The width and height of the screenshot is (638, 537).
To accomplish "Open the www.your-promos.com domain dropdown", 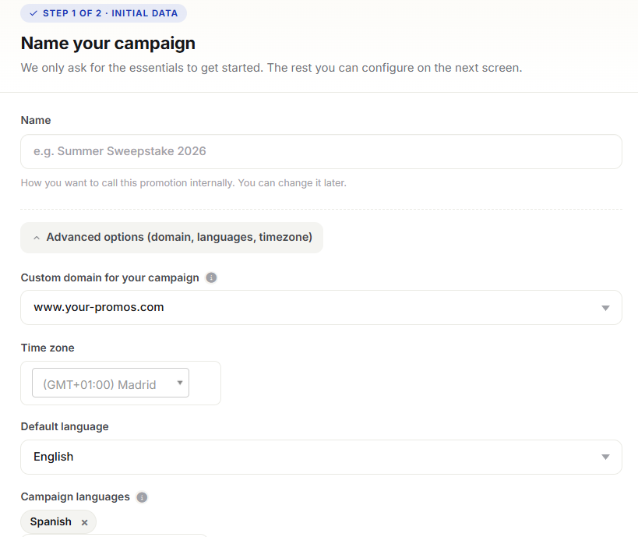I will (321, 307).
